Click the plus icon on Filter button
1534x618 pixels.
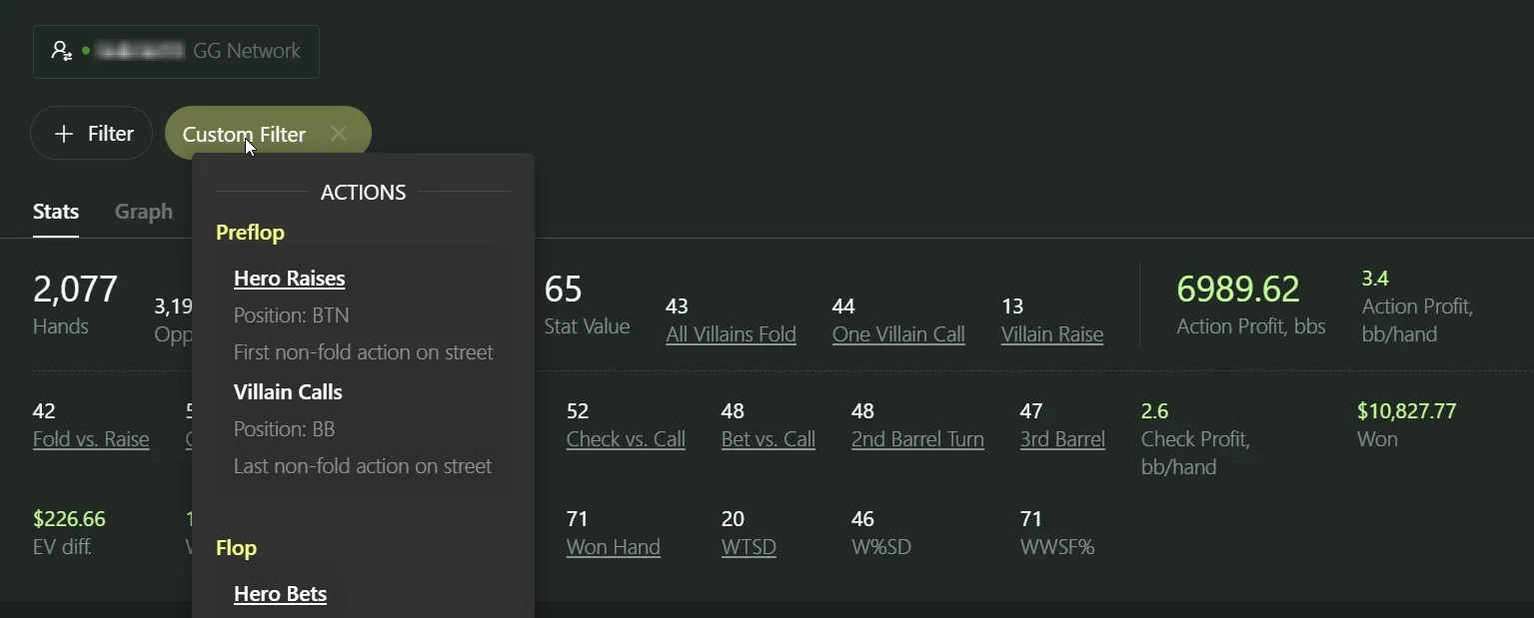click(64, 134)
